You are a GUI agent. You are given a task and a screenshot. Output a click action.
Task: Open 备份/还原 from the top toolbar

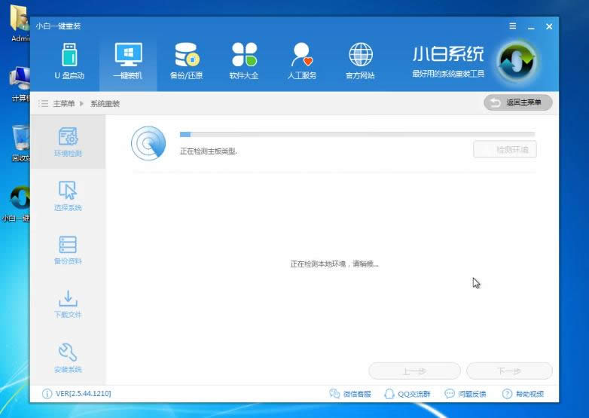click(x=186, y=60)
